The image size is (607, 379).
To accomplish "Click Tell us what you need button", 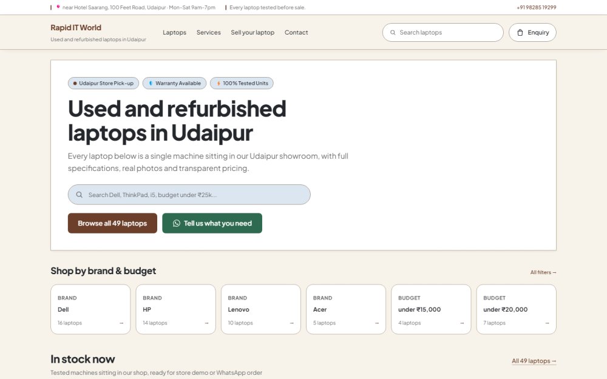I will tap(212, 223).
